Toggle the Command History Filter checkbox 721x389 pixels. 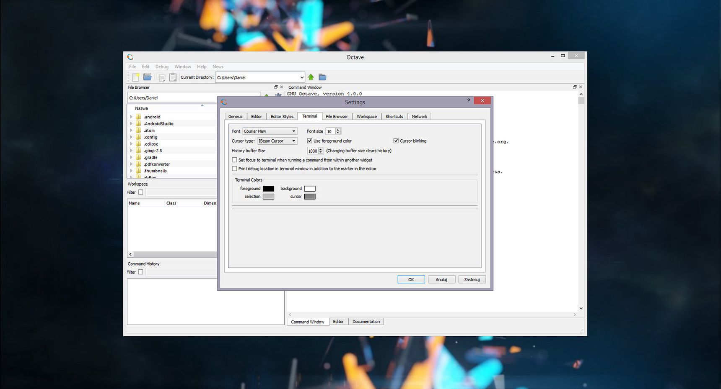click(141, 272)
